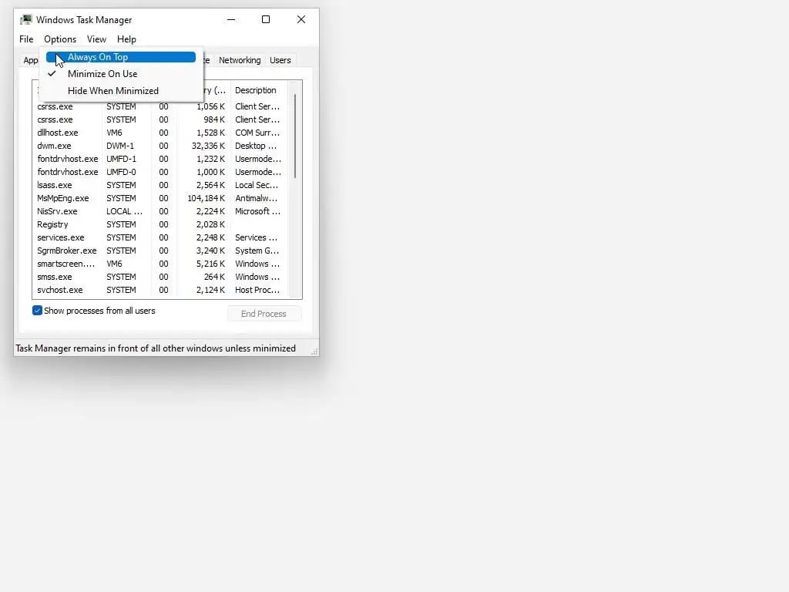
Task: Uncheck Show processes from all users
Action: tap(37, 311)
